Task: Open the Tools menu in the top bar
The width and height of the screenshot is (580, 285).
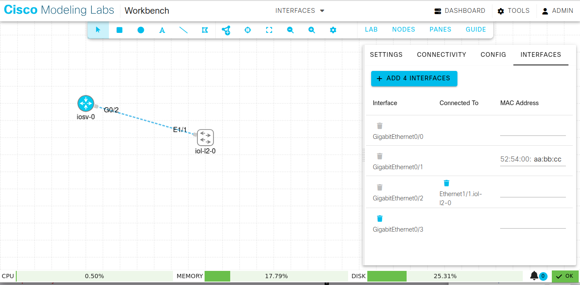Action: pos(513,11)
